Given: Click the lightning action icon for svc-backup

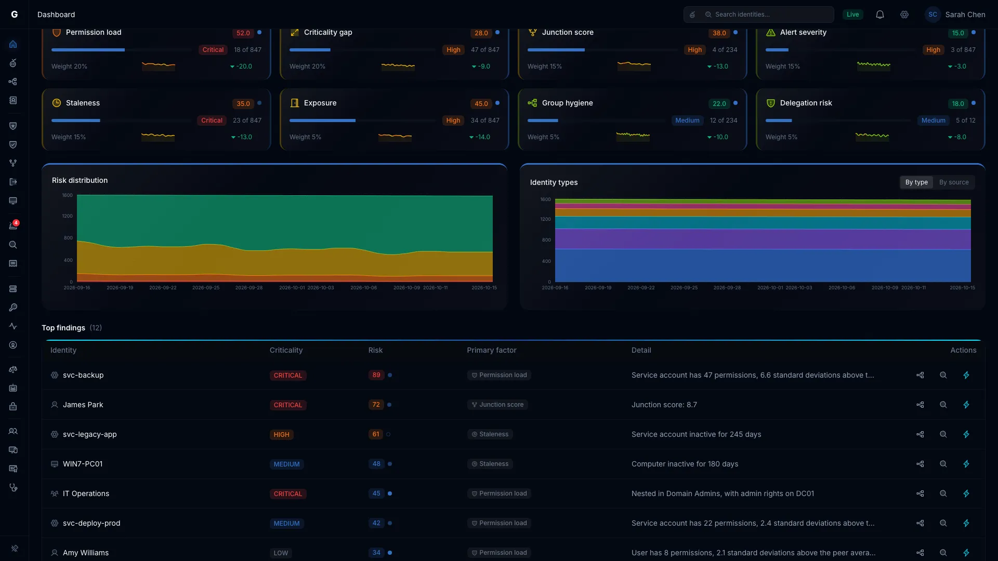Looking at the screenshot, I should click(966, 375).
